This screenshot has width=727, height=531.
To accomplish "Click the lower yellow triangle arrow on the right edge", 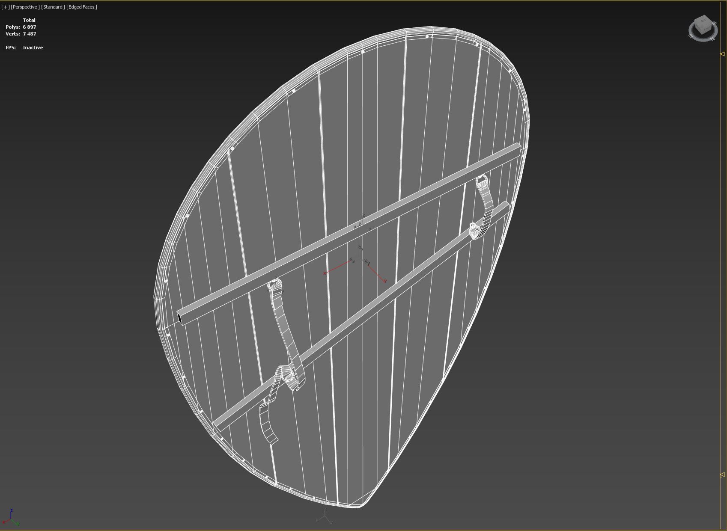I will (x=722, y=475).
